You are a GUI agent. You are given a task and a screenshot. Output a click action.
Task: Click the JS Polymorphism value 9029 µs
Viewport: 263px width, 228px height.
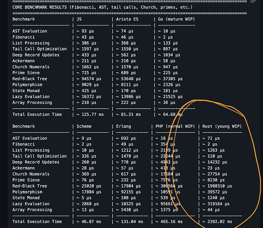pyautogui.click(x=88, y=85)
